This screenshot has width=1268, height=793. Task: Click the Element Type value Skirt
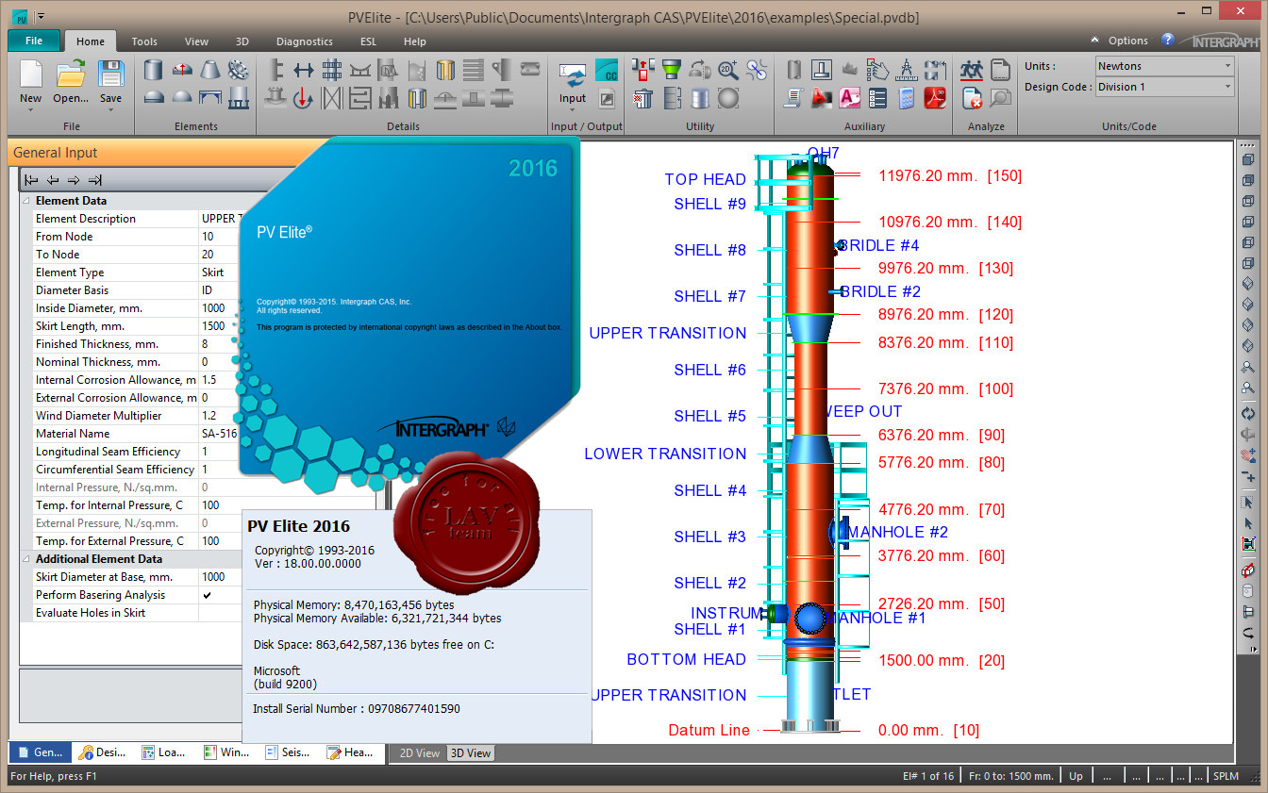(221, 273)
